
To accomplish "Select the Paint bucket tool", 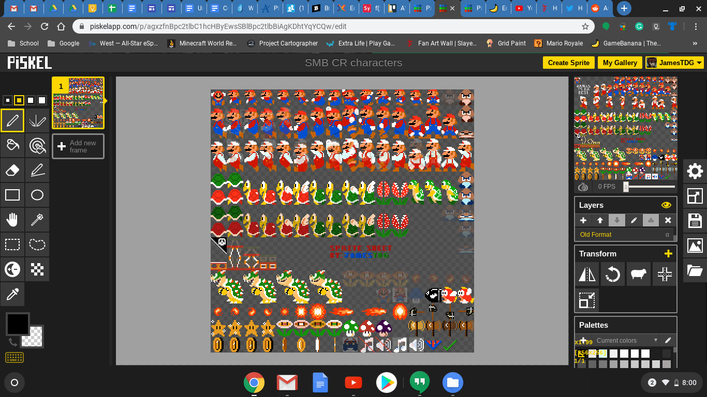I will point(12,145).
